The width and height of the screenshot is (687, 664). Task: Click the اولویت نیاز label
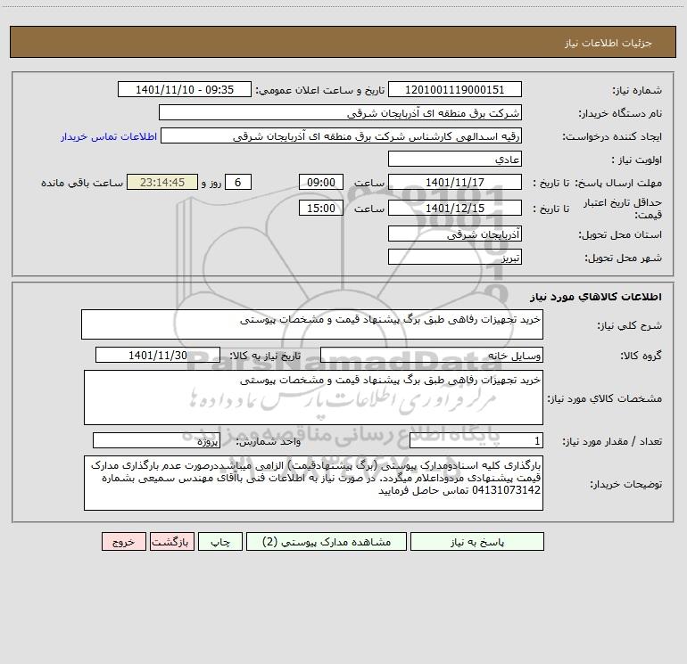637,160
